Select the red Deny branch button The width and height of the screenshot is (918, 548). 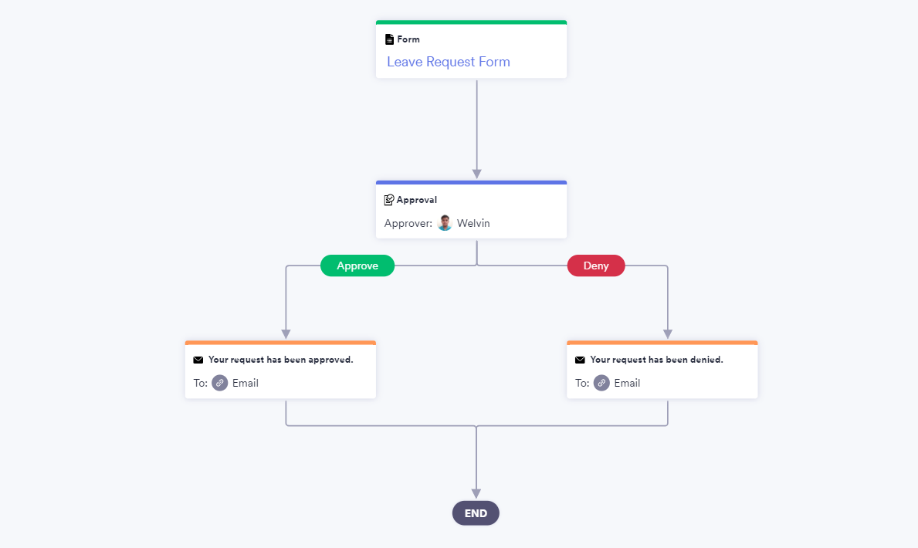point(596,266)
